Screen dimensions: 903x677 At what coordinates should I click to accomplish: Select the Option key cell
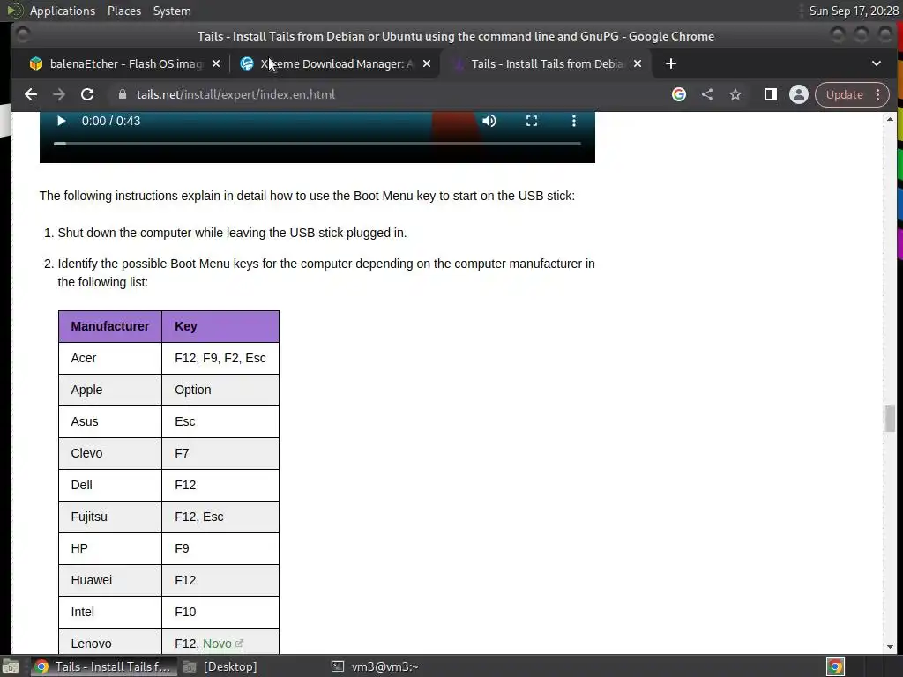tap(220, 390)
